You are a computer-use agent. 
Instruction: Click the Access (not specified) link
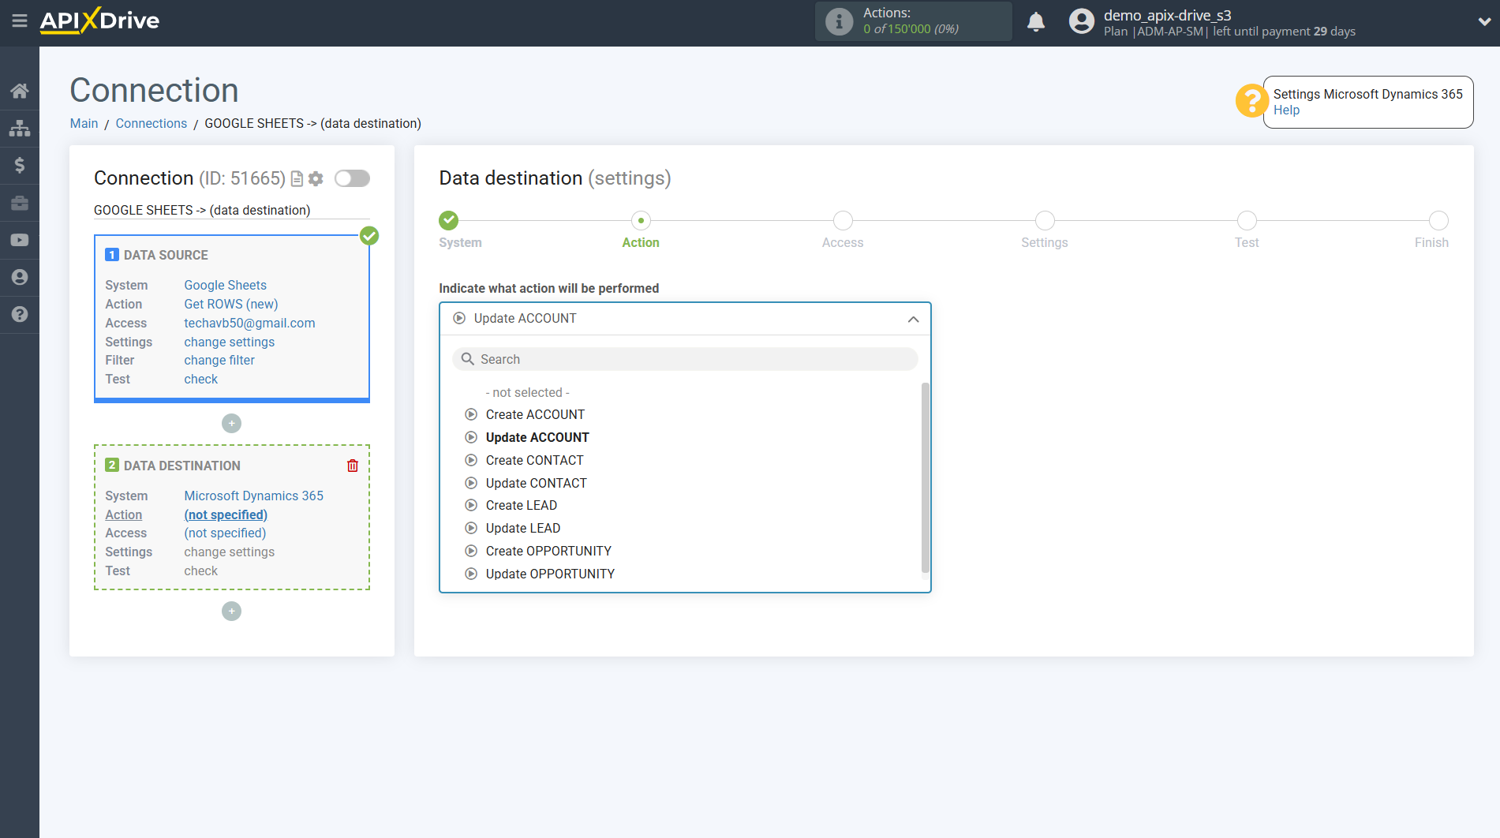tap(225, 533)
